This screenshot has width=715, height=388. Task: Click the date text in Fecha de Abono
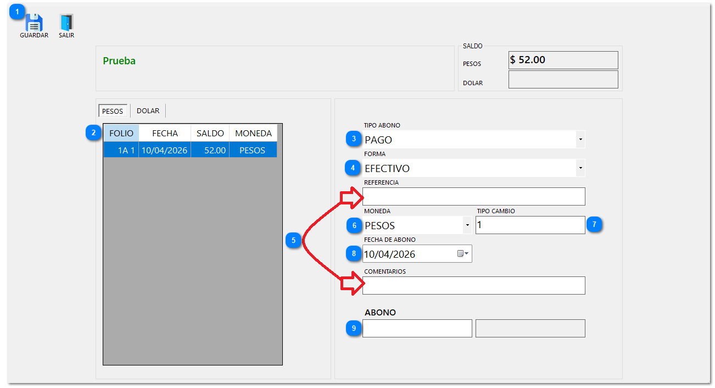point(390,254)
